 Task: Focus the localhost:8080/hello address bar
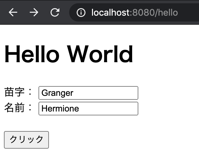pos(134,12)
